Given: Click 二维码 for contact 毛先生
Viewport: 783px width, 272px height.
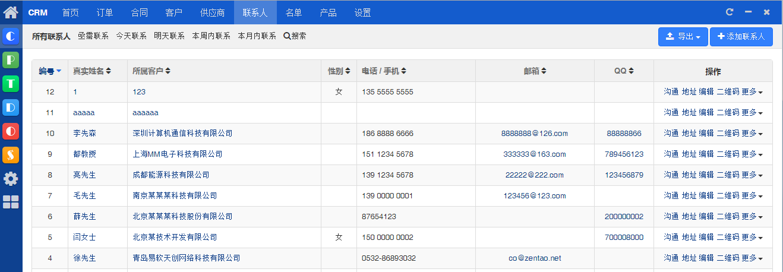Looking at the screenshot, I should (728, 196).
